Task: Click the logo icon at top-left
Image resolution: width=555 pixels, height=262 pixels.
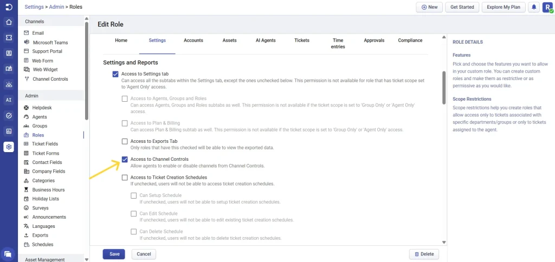Action: point(9,7)
